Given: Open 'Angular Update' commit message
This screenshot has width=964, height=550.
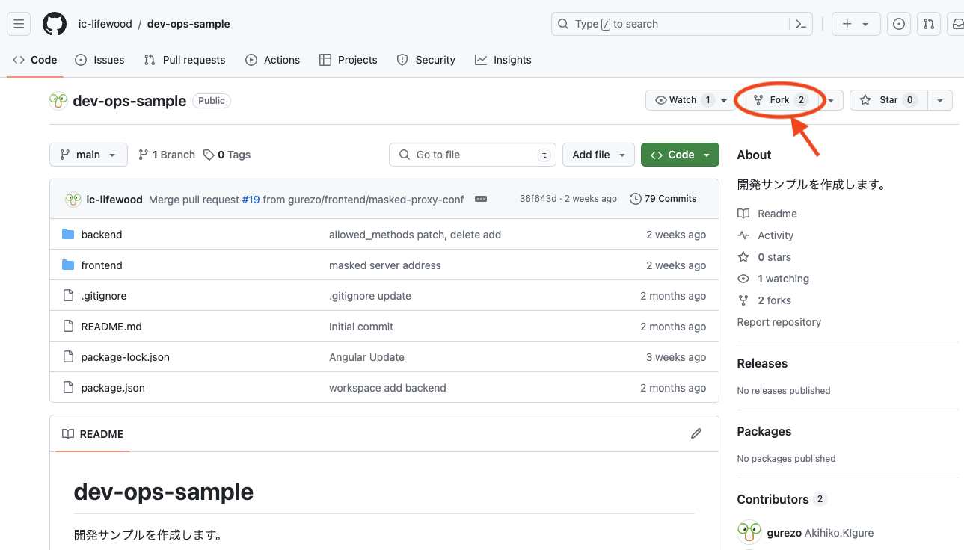Looking at the screenshot, I should 366,357.
